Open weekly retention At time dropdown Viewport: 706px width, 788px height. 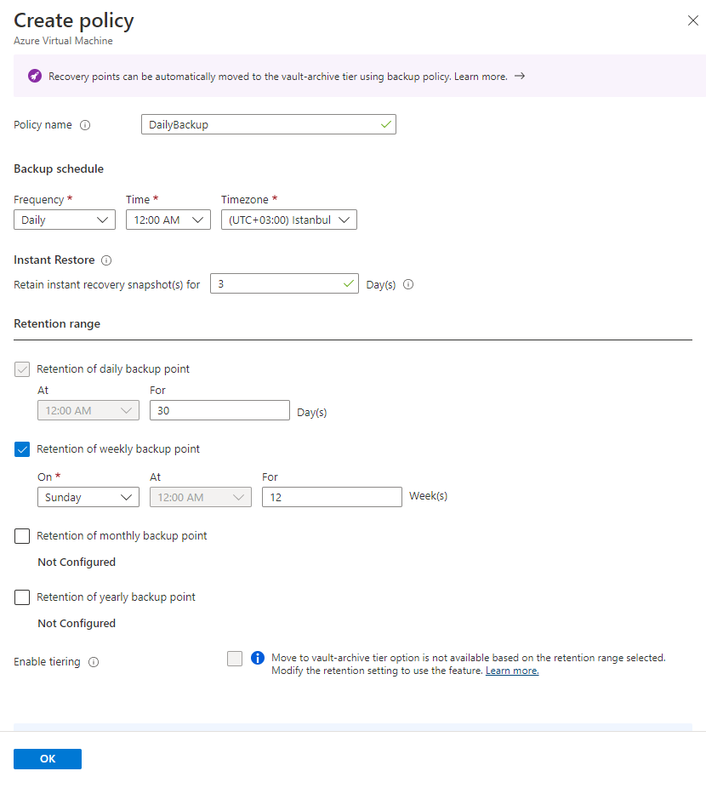tap(201, 497)
